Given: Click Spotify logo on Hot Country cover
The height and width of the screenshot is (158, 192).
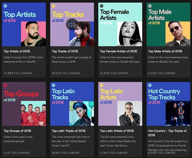Looking at the screenshot, I should coord(150,85).
